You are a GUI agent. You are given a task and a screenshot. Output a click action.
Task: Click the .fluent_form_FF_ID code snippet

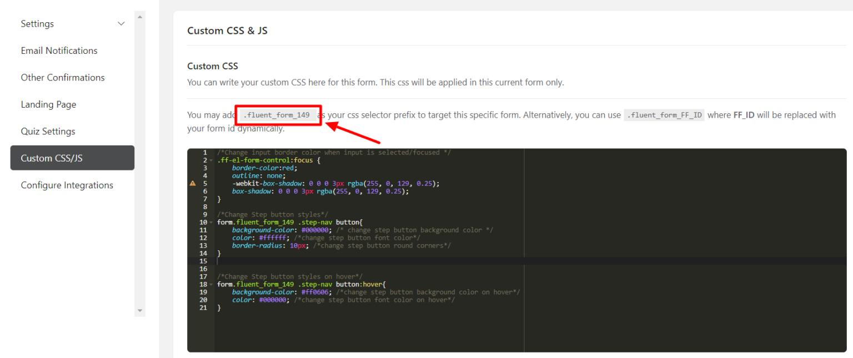(x=664, y=115)
